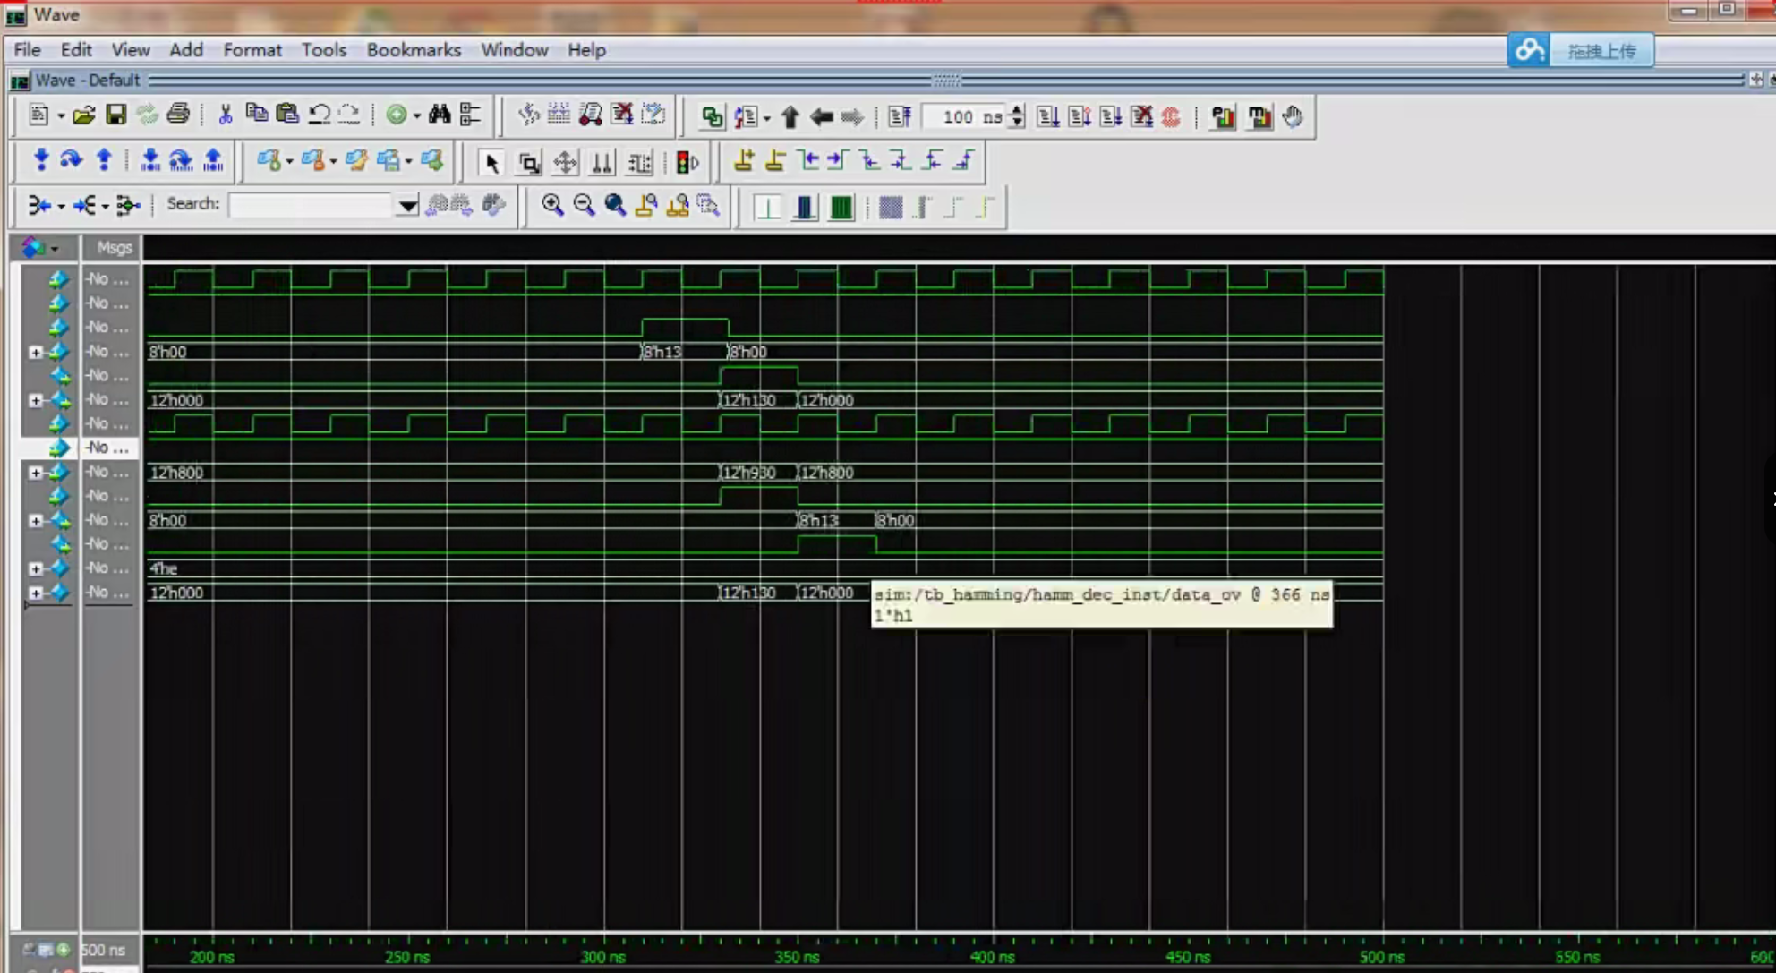Click the traffic light breakpoint icon

coord(687,163)
